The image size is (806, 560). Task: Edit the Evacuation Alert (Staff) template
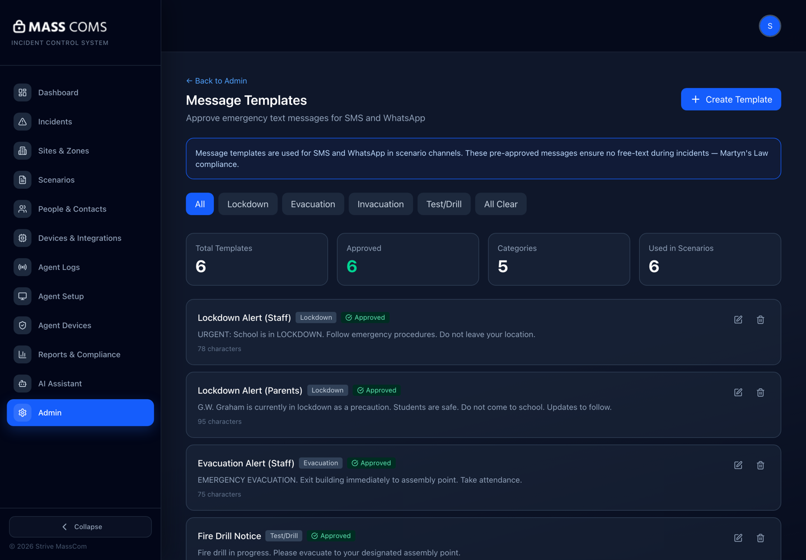tap(738, 465)
